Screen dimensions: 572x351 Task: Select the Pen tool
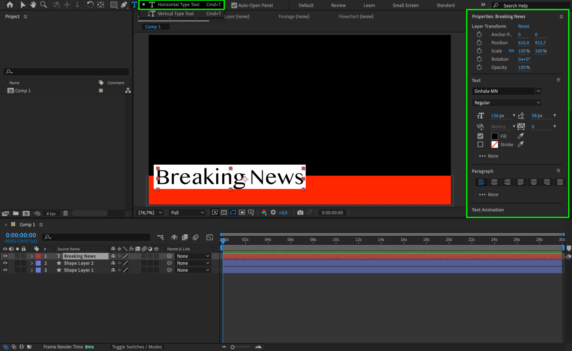pyautogui.click(x=124, y=5)
